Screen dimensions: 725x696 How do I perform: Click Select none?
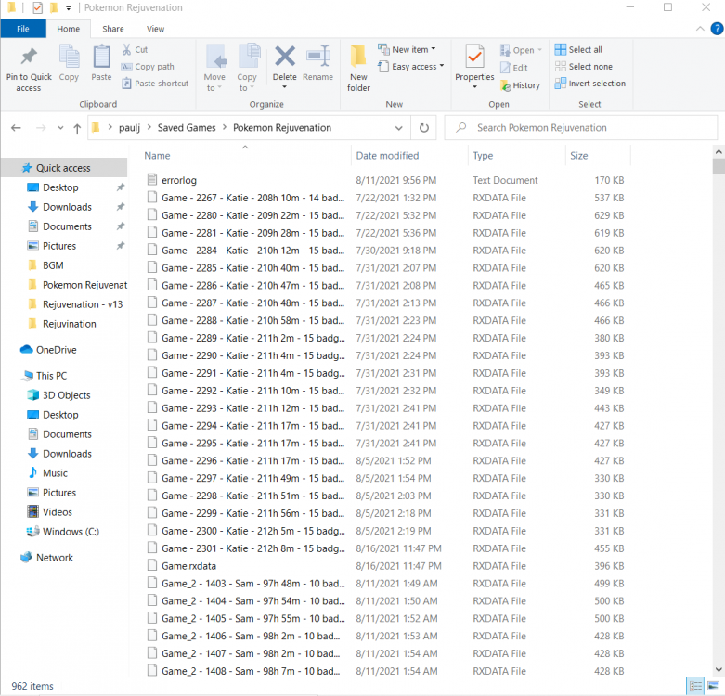584,67
